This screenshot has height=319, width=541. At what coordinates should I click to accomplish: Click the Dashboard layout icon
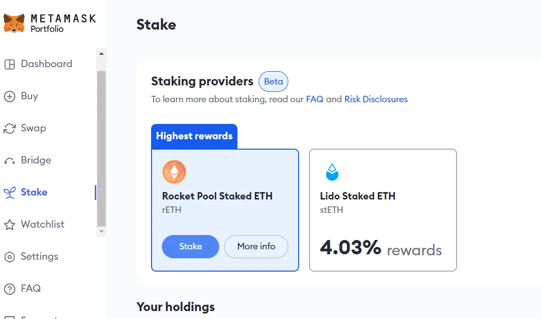tap(9, 64)
